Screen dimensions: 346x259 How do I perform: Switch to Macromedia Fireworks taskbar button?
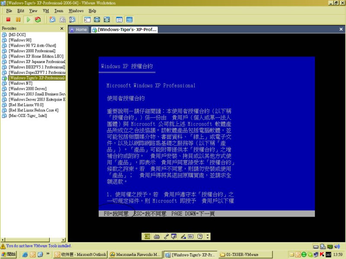click(x=135, y=255)
